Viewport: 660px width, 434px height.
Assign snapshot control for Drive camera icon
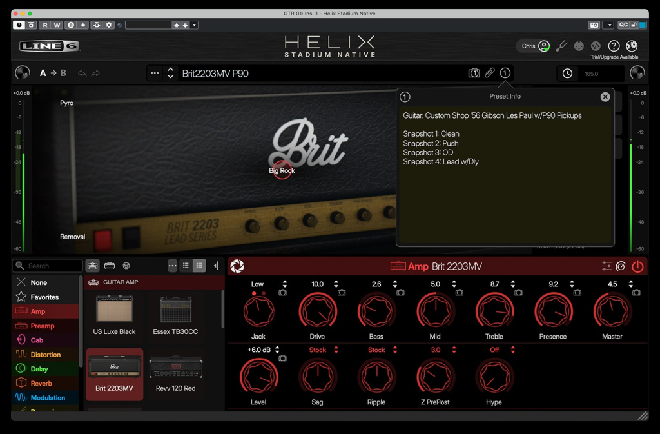tap(342, 293)
